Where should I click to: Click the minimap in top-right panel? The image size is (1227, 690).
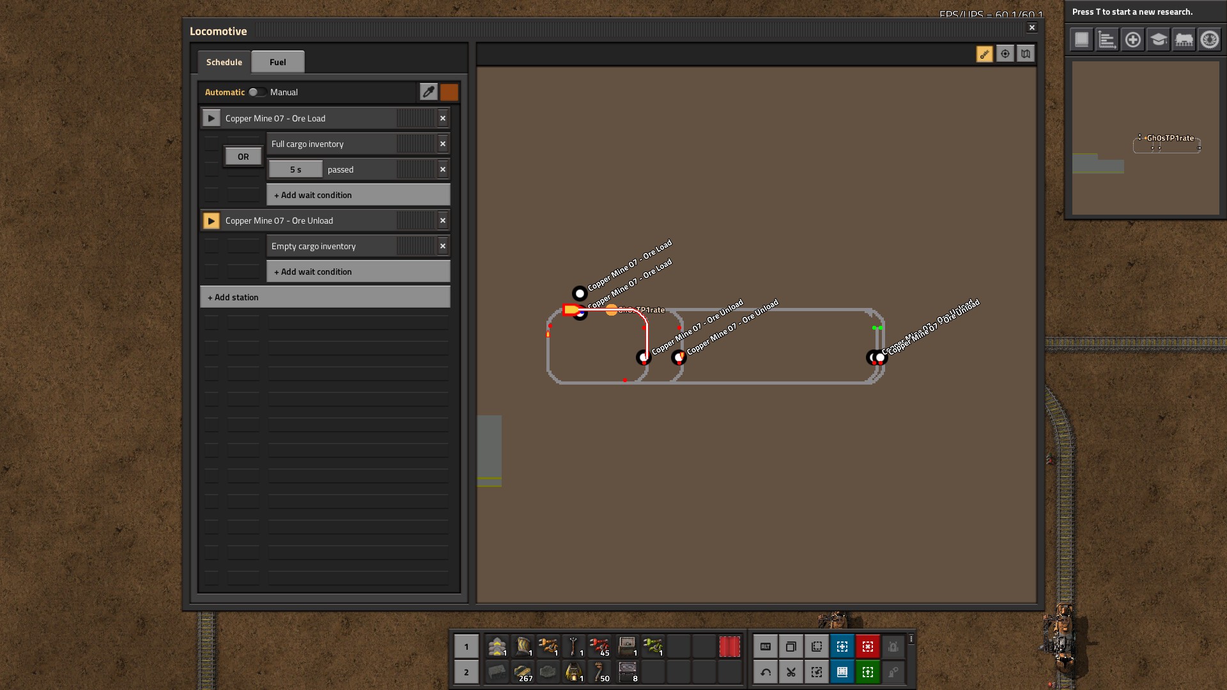point(1146,138)
